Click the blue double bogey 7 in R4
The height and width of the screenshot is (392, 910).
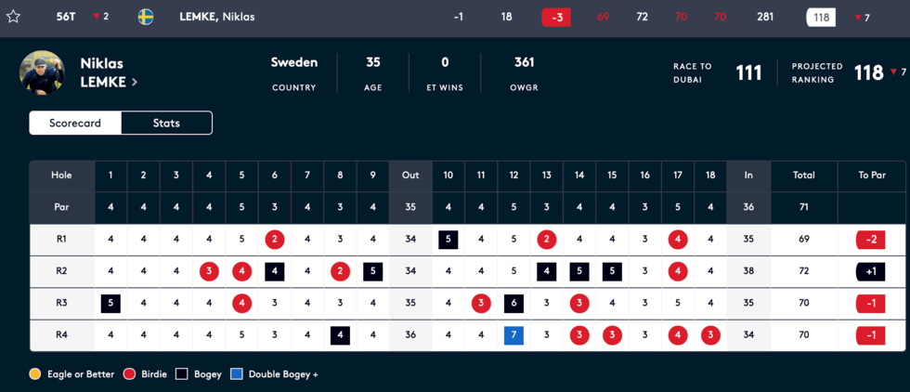[x=513, y=335]
